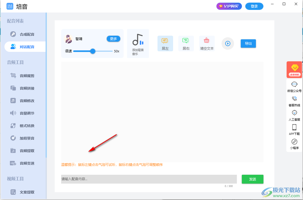The height and width of the screenshot is (200, 303).
Task: Click the 智靖 voice avatar
Action: (68, 39)
